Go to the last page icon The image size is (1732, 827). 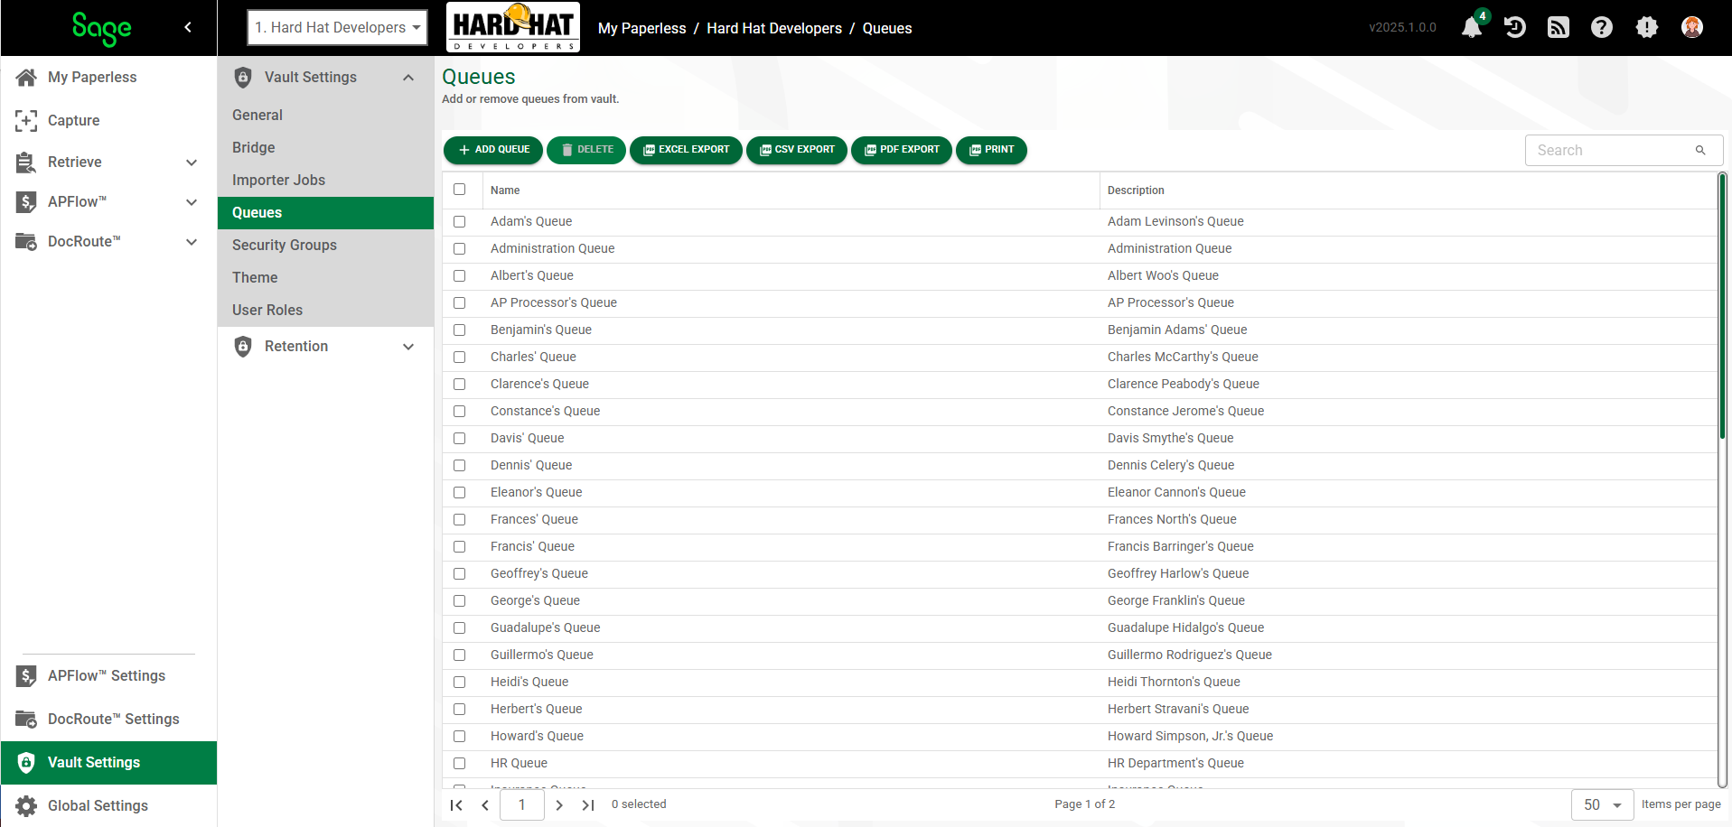tap(588, 804)
